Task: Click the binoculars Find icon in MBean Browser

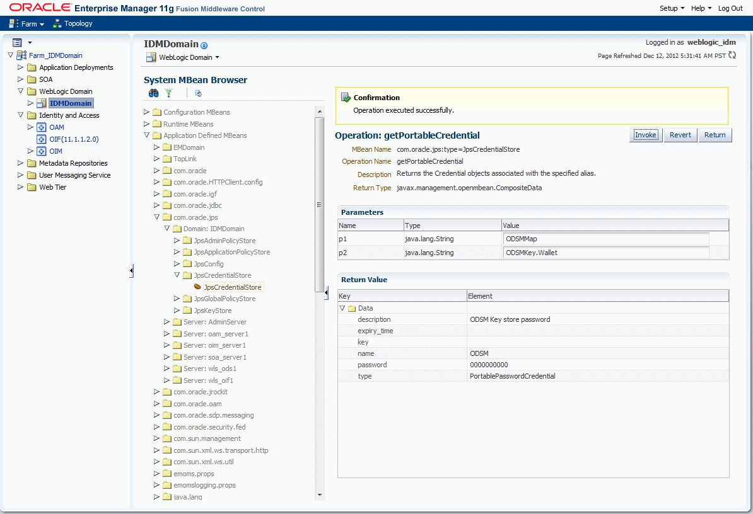Action: click(x=153, y=93)
